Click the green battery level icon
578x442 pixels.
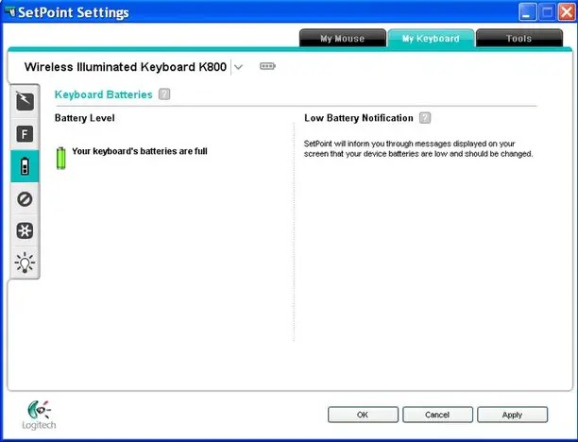point(61,158)
